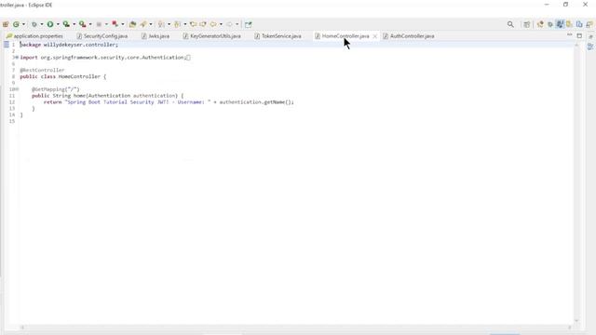The image size is (596, 335).
Task: Click the Next Edit Location arrow icon
Action: coord(203,24)
